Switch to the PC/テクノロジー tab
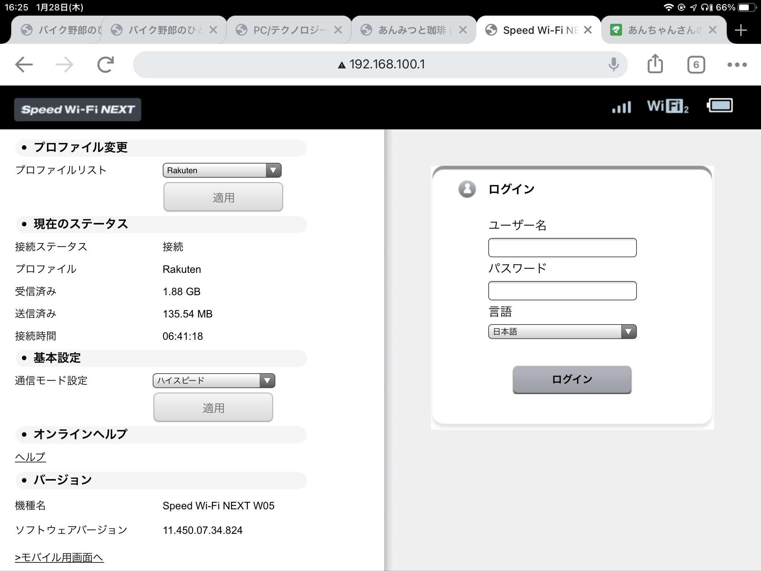 286,30
